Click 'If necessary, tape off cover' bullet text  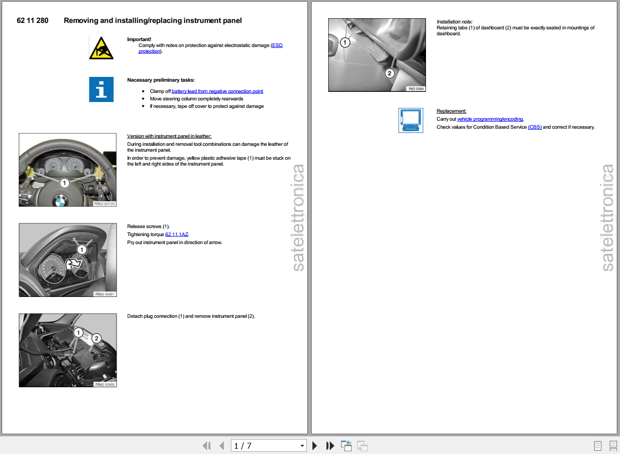pos(207,106)
